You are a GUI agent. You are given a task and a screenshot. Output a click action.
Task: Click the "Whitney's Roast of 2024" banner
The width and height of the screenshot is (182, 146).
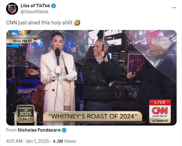coord(92,116)
